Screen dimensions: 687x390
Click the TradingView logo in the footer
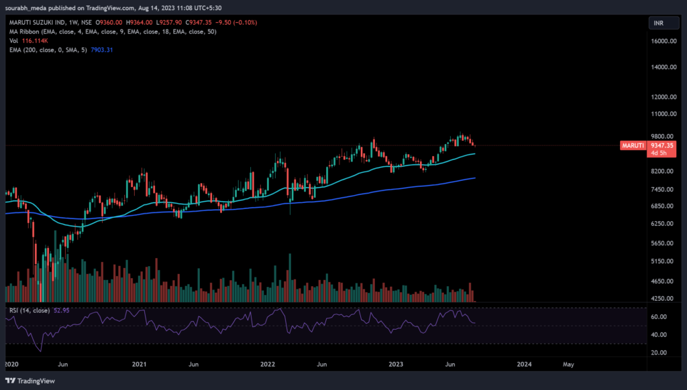[x=30, y=381]
